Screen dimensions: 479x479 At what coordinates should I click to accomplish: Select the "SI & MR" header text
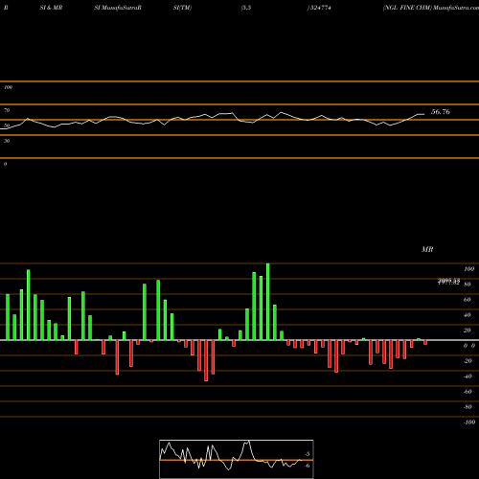(x=51, y=8)
